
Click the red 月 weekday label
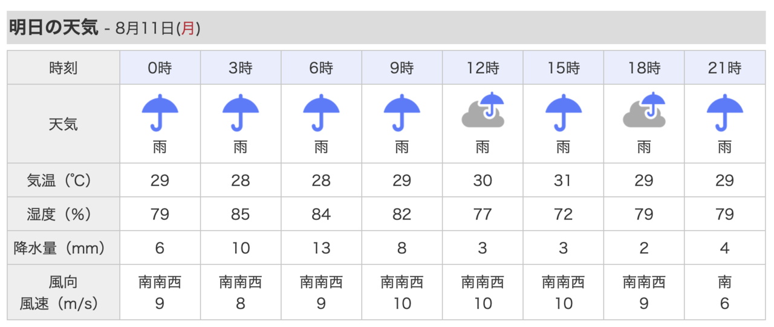pos(188,28)
